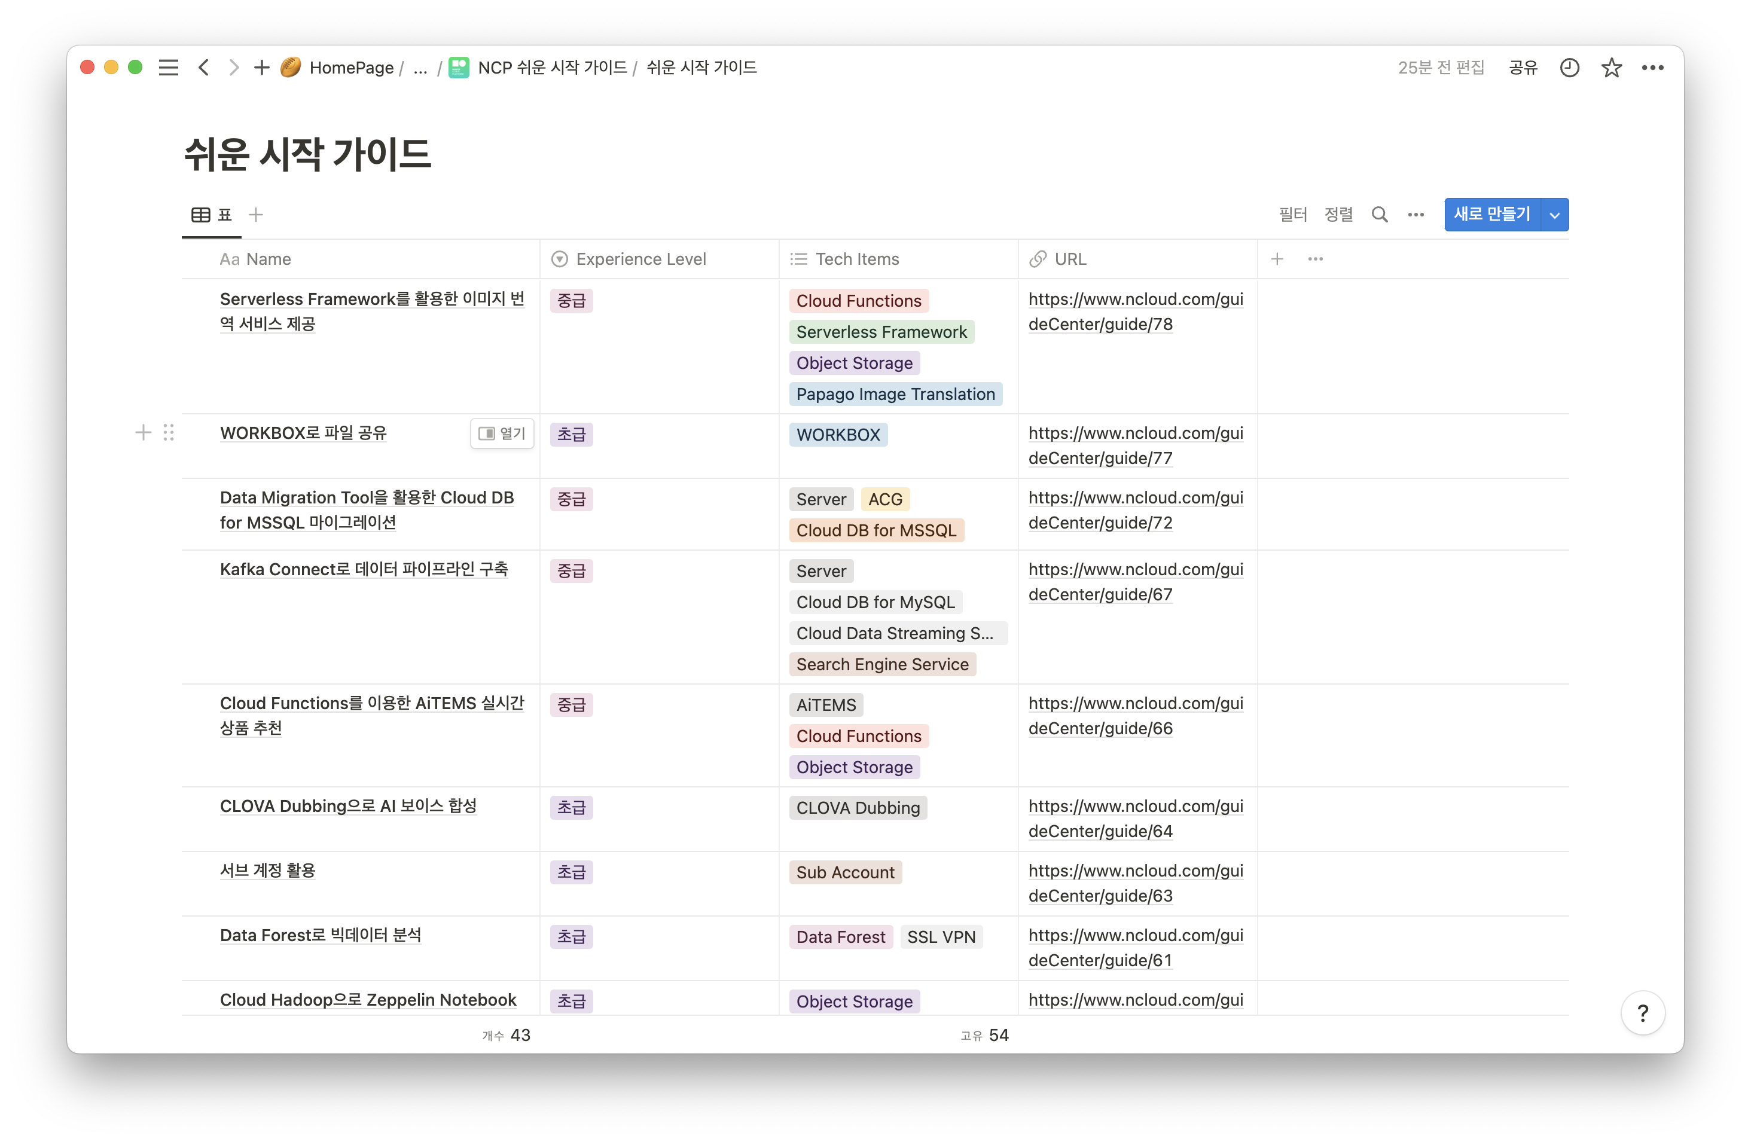
Task: Go back with the left arrow
Action: coord(204,68)
